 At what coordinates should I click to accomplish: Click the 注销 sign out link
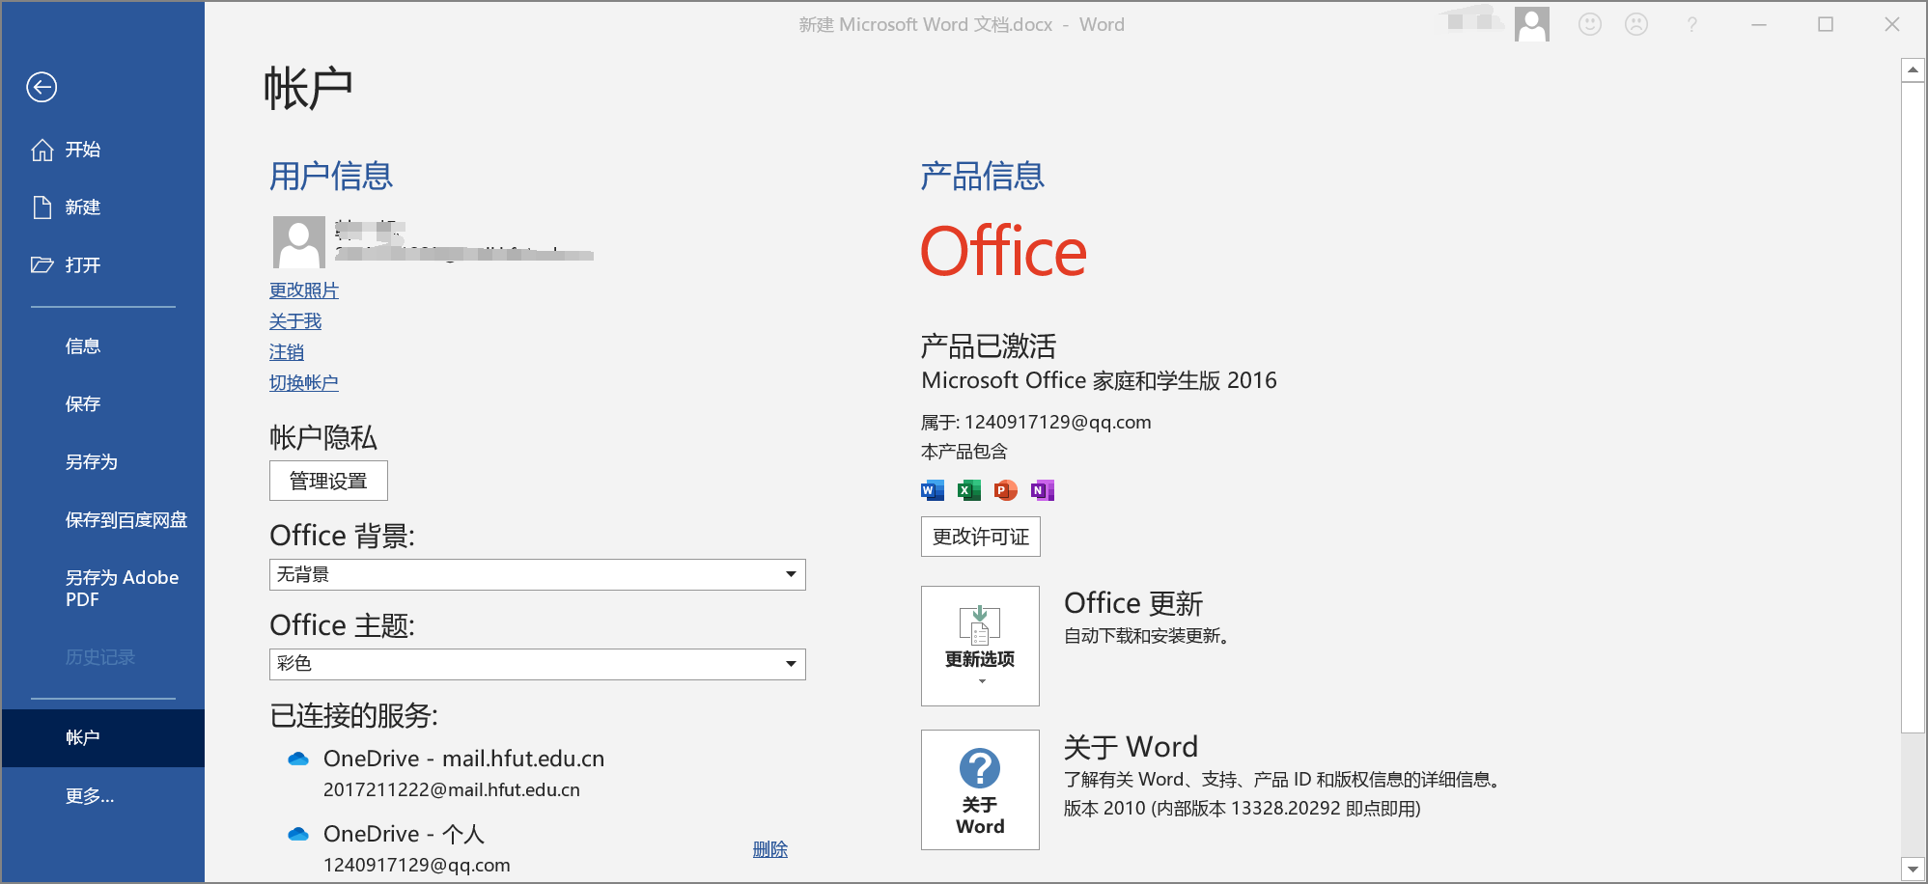287,352
